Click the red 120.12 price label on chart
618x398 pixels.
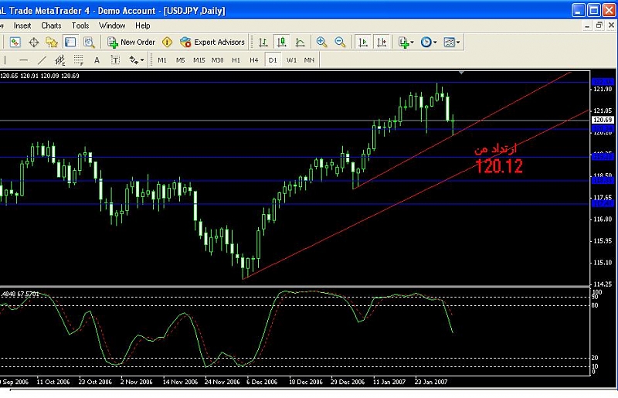[498, 165]
